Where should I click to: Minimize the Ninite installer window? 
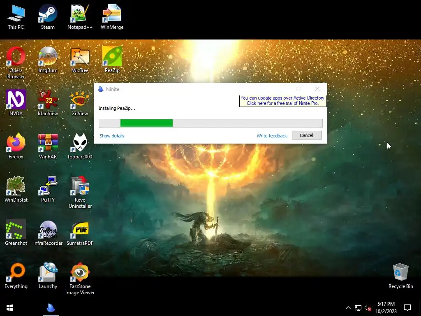280,89
